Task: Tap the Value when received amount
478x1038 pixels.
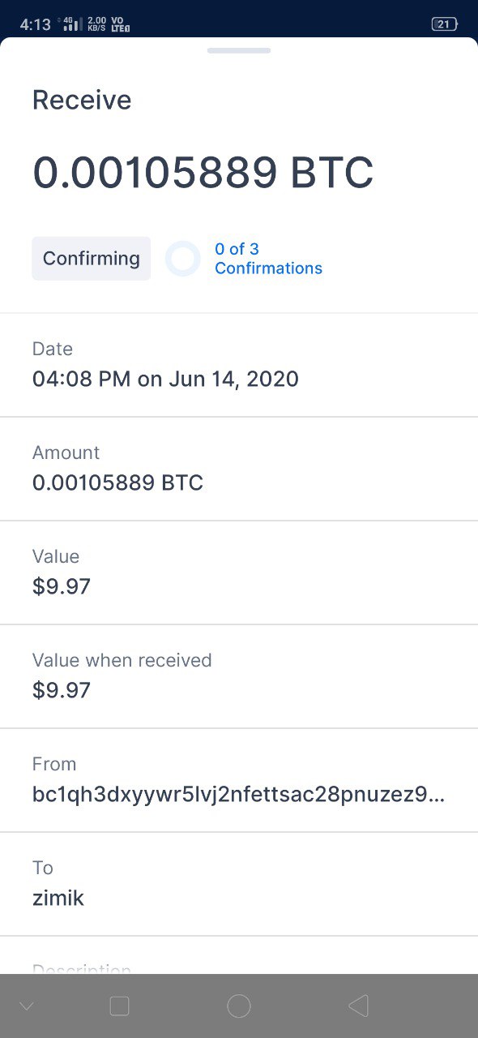Action: (x=62, y=690)
